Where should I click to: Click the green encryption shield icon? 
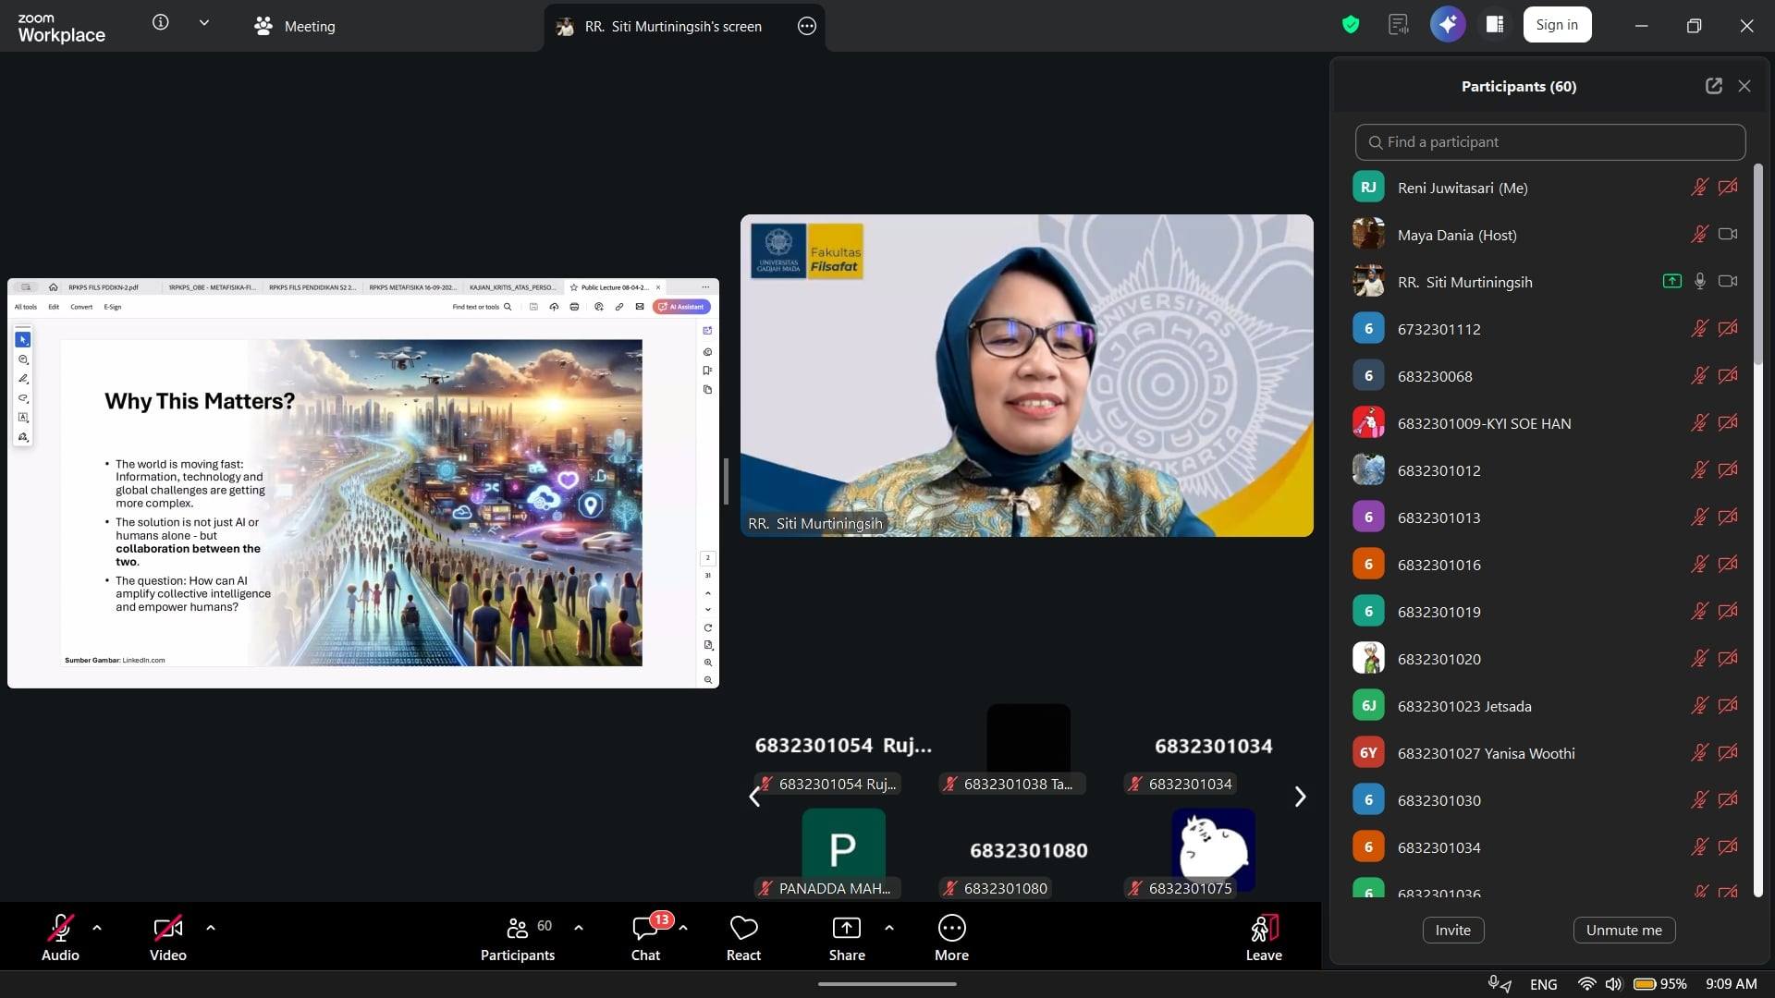[1351, 25]
